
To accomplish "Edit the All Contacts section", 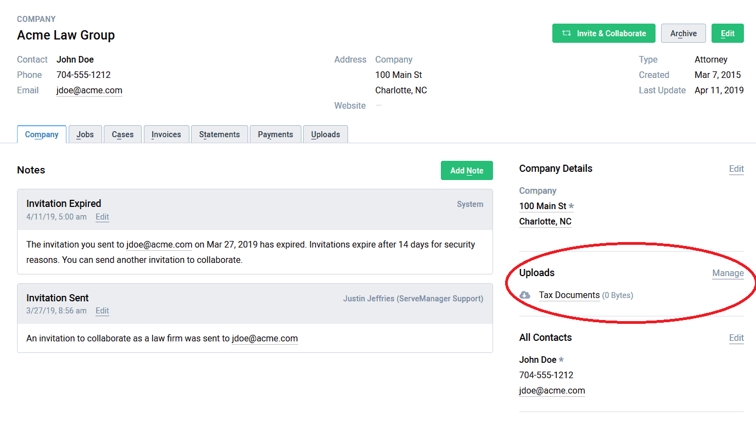I will click(736, 338).
